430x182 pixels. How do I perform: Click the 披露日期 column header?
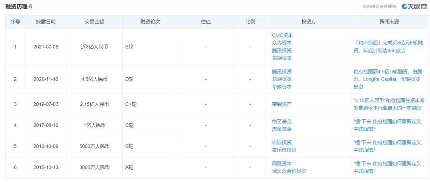[x=46, y=22]
